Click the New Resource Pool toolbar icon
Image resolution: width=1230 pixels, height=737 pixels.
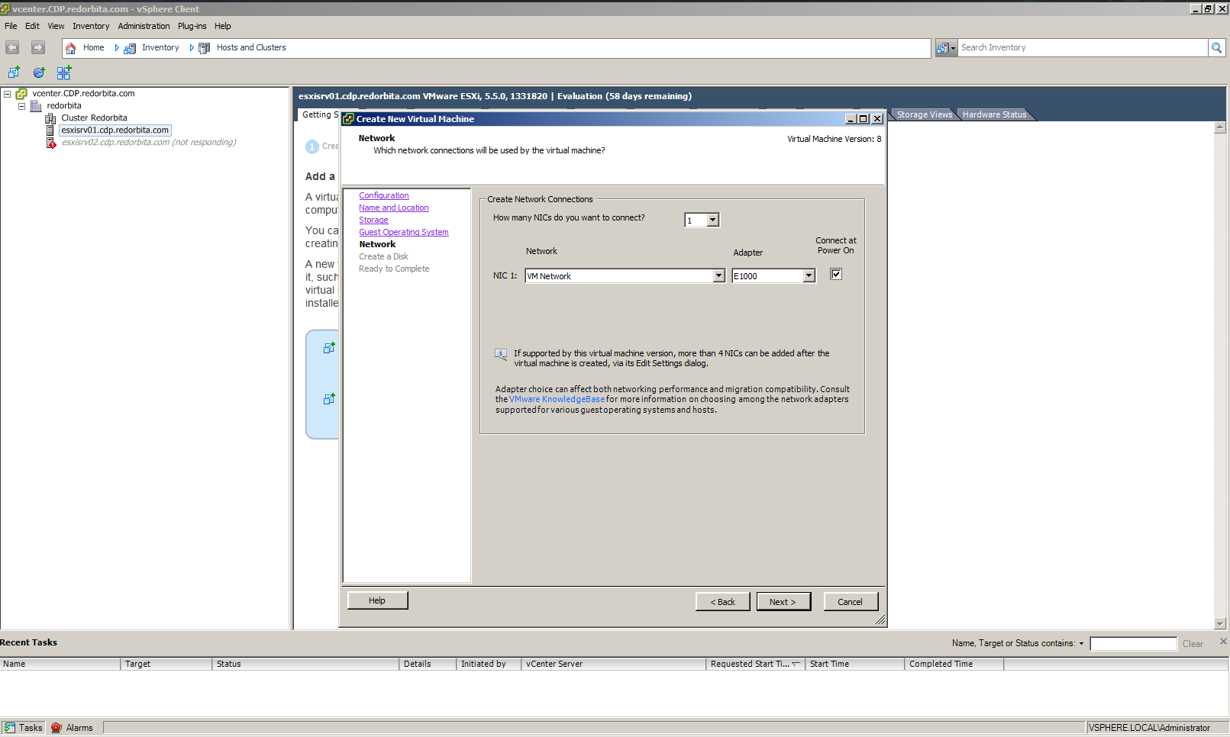point(39,72)
